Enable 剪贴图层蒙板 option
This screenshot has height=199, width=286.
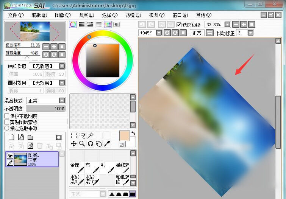point(6,122)
